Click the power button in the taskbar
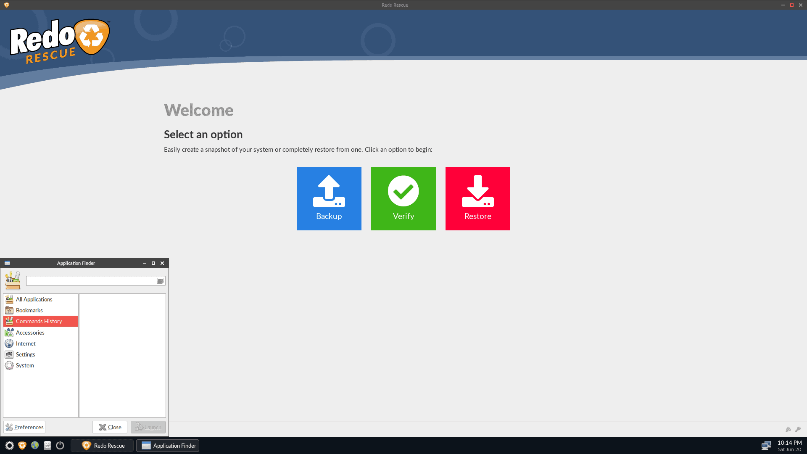Screen dimensions: 807x454 (x=60, y=445)
